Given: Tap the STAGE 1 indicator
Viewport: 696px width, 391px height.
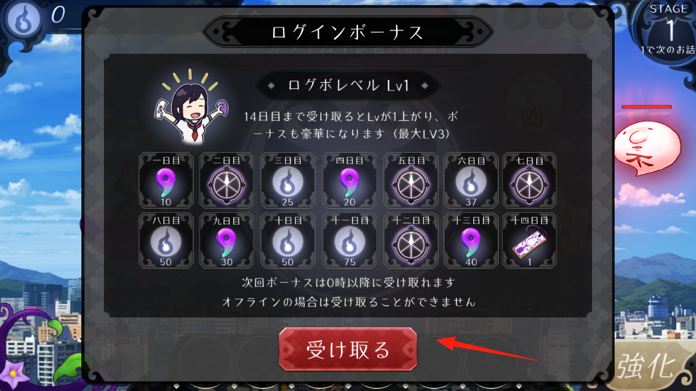Looking at the screenshot, I should (668, 29).
